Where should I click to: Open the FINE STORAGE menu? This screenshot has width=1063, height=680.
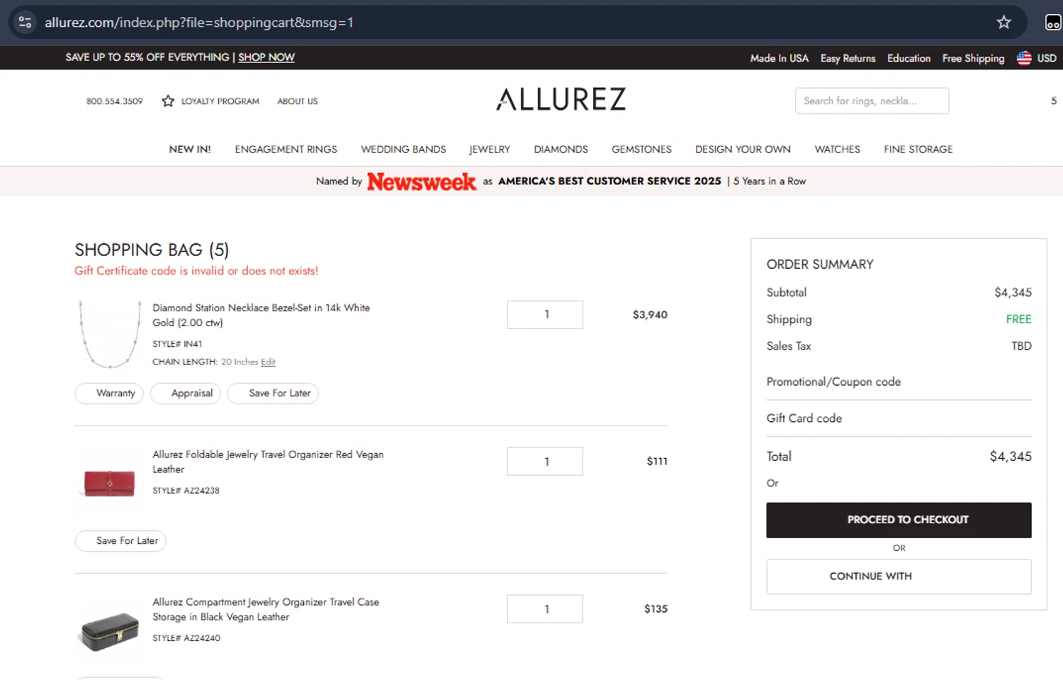coord(918,149)
